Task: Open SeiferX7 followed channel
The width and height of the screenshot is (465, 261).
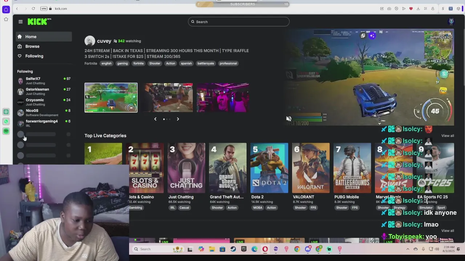Action: click(44, 81)
